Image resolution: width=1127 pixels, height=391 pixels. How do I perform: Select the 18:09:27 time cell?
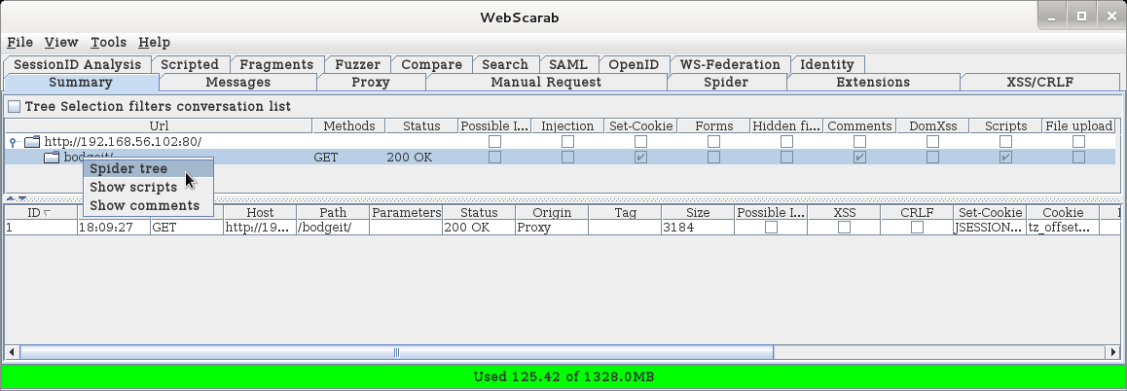coord(114,228)
